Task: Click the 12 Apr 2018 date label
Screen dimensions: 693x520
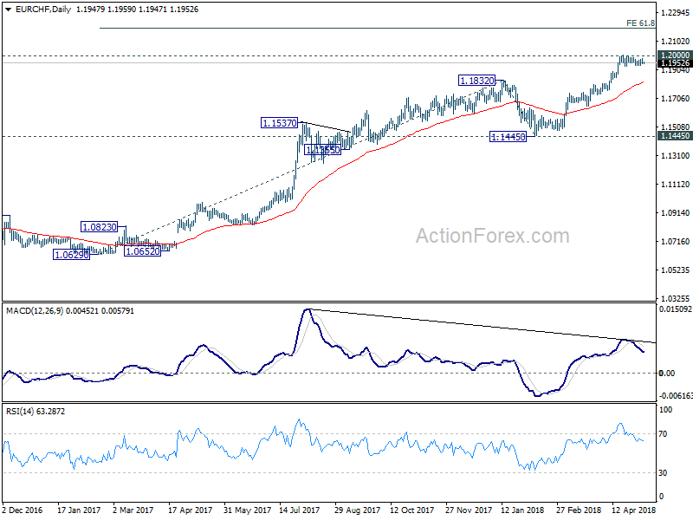Action: coord(633,510)
